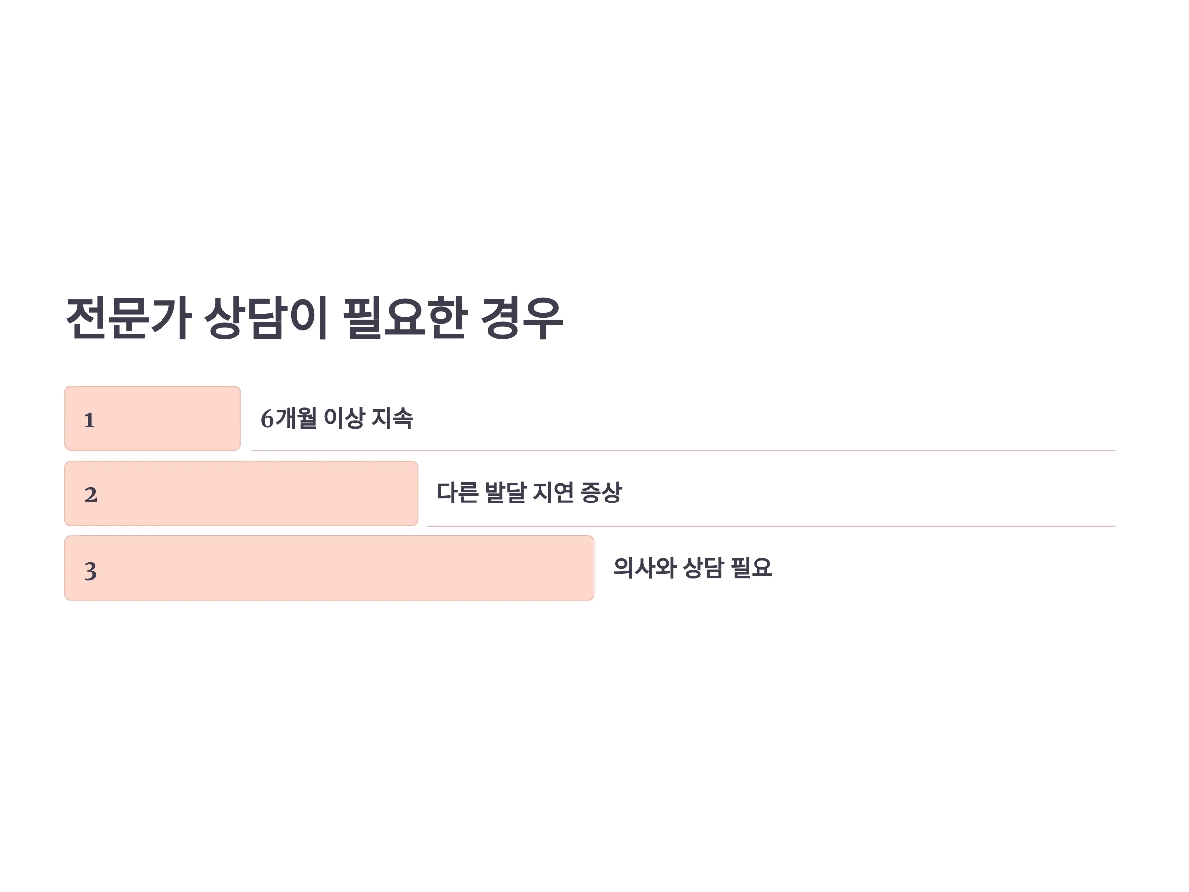Click the word 경우 in the title

pos(522,318)
